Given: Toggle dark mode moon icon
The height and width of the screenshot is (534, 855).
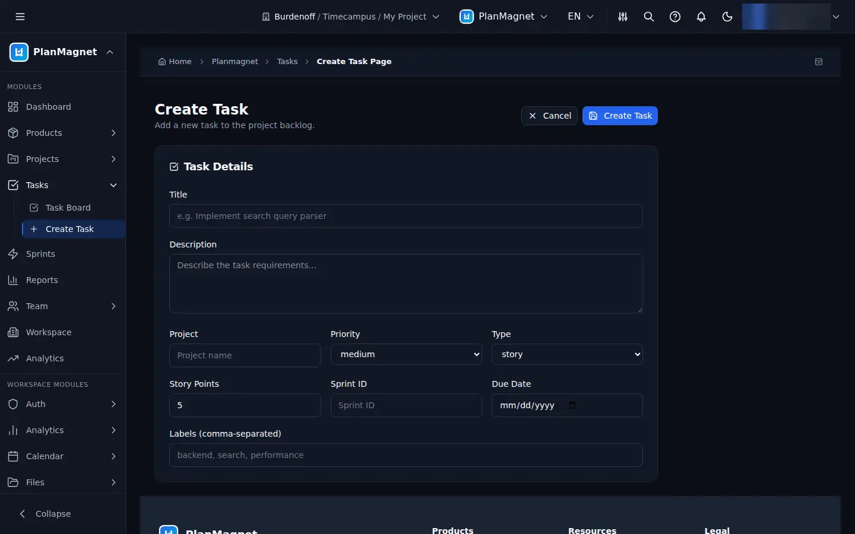Looking at the screenshot, I should (727, 17).
